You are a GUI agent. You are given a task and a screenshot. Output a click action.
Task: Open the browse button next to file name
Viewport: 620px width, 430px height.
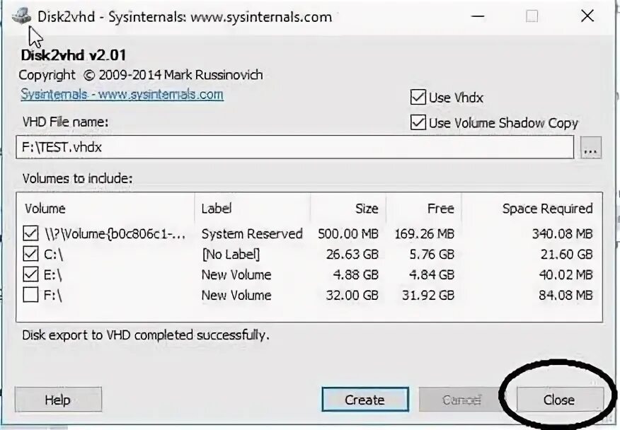(x=590, y=147)
